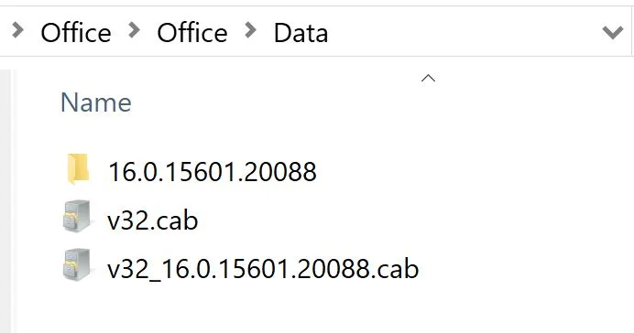Click empty address bar space after Data

coord(461,32)
